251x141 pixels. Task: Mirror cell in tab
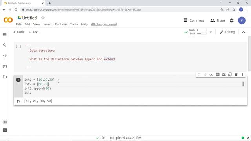[x=230, y=75]
